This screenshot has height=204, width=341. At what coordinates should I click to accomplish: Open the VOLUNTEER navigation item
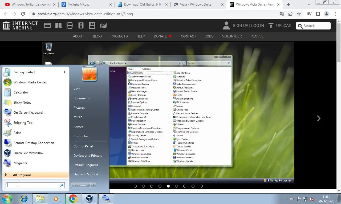pos(232,36)
